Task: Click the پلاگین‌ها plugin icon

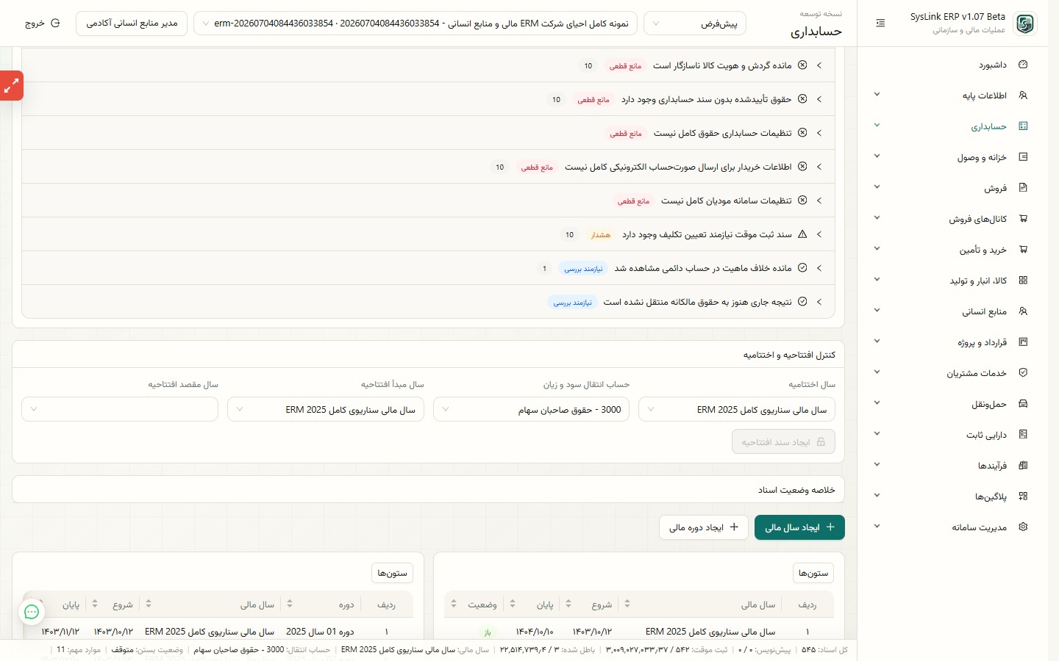Action: pos(1023,496)
